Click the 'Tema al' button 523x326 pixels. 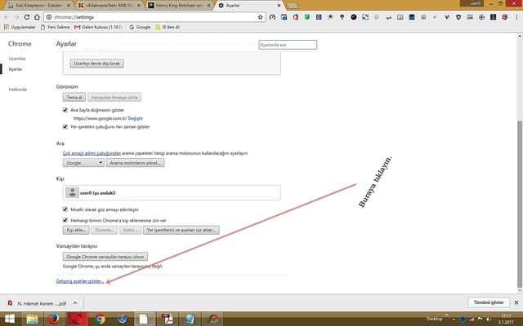pos(74,97)
